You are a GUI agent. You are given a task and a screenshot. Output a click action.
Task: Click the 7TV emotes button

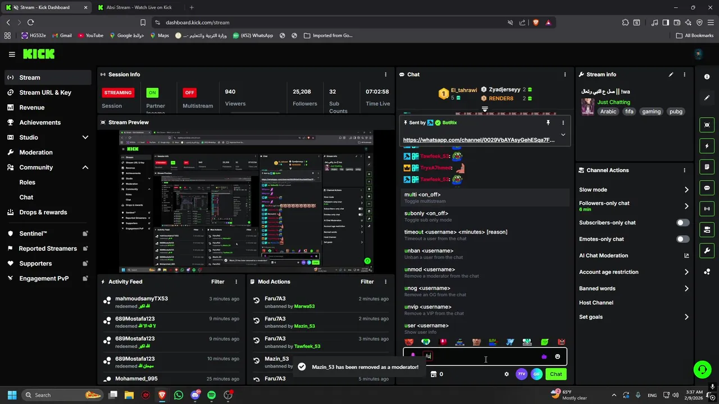point(521,374)
